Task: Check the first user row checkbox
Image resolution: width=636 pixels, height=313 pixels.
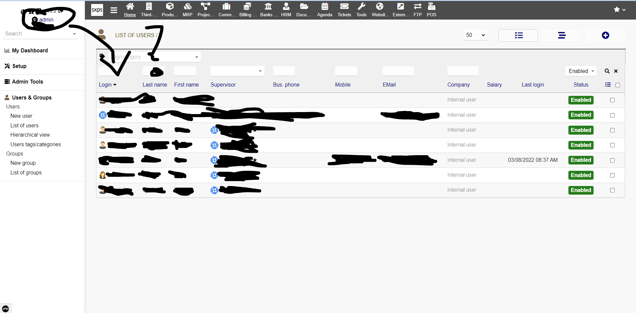Action: [x=612, y=100]
